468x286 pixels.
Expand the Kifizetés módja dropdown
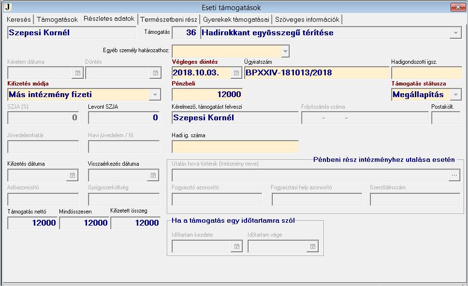155,95
